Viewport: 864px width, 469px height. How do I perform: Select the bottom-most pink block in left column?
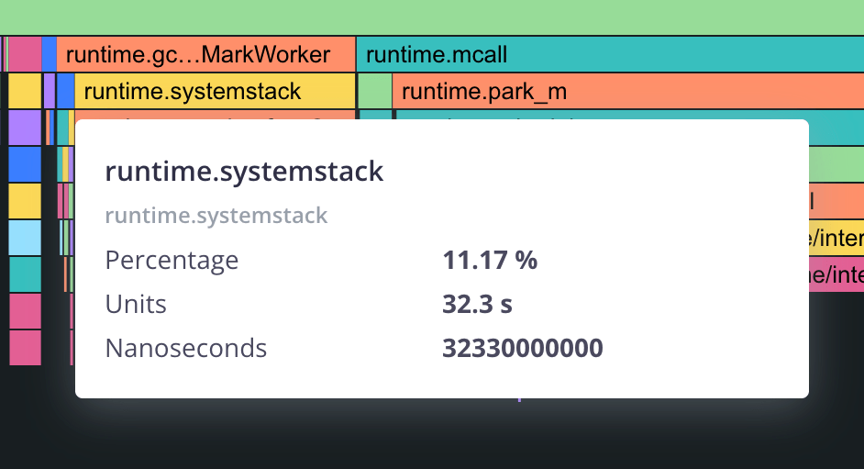coord(25,347)
